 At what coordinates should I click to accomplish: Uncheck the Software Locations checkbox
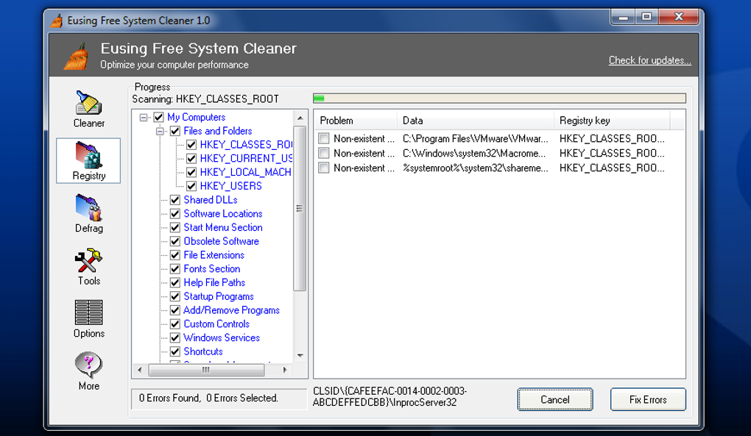174,214
